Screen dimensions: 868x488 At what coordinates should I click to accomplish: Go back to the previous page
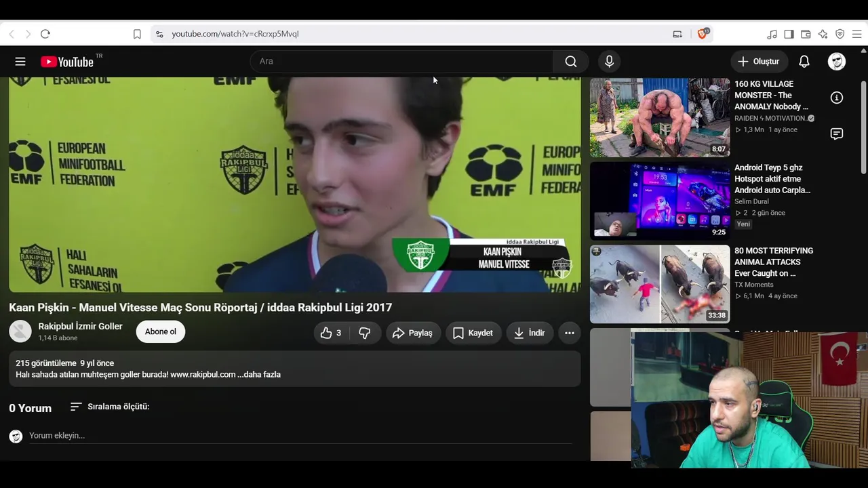point(12,34)
